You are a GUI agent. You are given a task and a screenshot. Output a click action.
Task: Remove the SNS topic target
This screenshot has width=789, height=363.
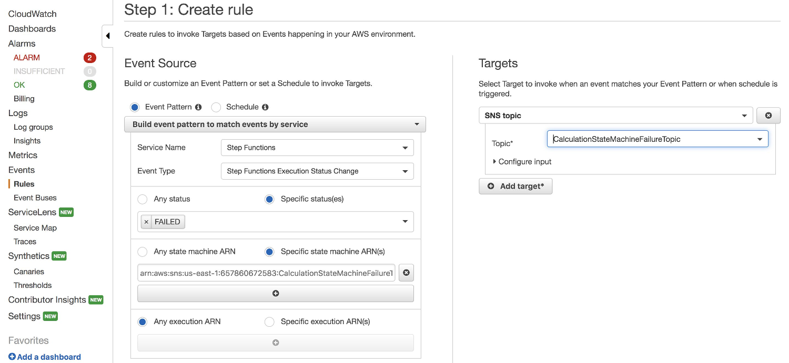[768, 116]
